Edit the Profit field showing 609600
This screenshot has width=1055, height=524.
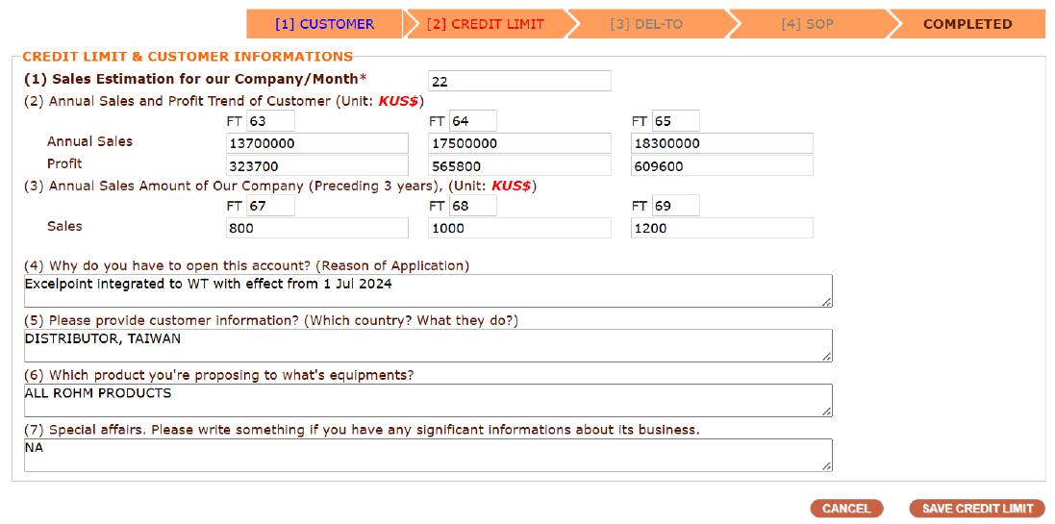[721, 166]
